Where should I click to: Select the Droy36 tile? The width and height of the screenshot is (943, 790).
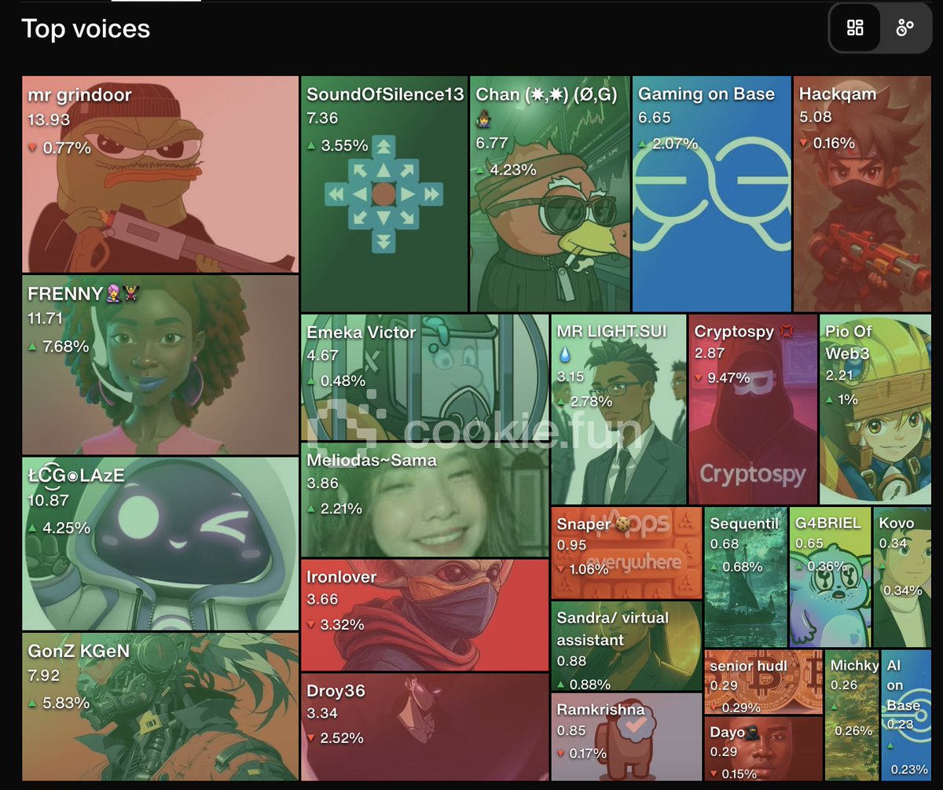coord(424,727)
